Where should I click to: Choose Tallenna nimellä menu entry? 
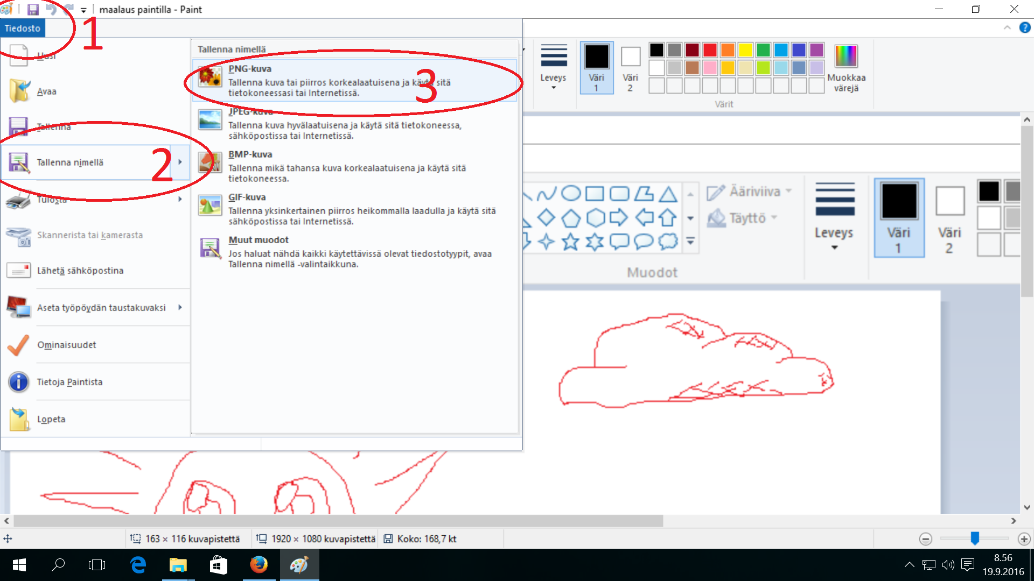[x=70, y=162]
